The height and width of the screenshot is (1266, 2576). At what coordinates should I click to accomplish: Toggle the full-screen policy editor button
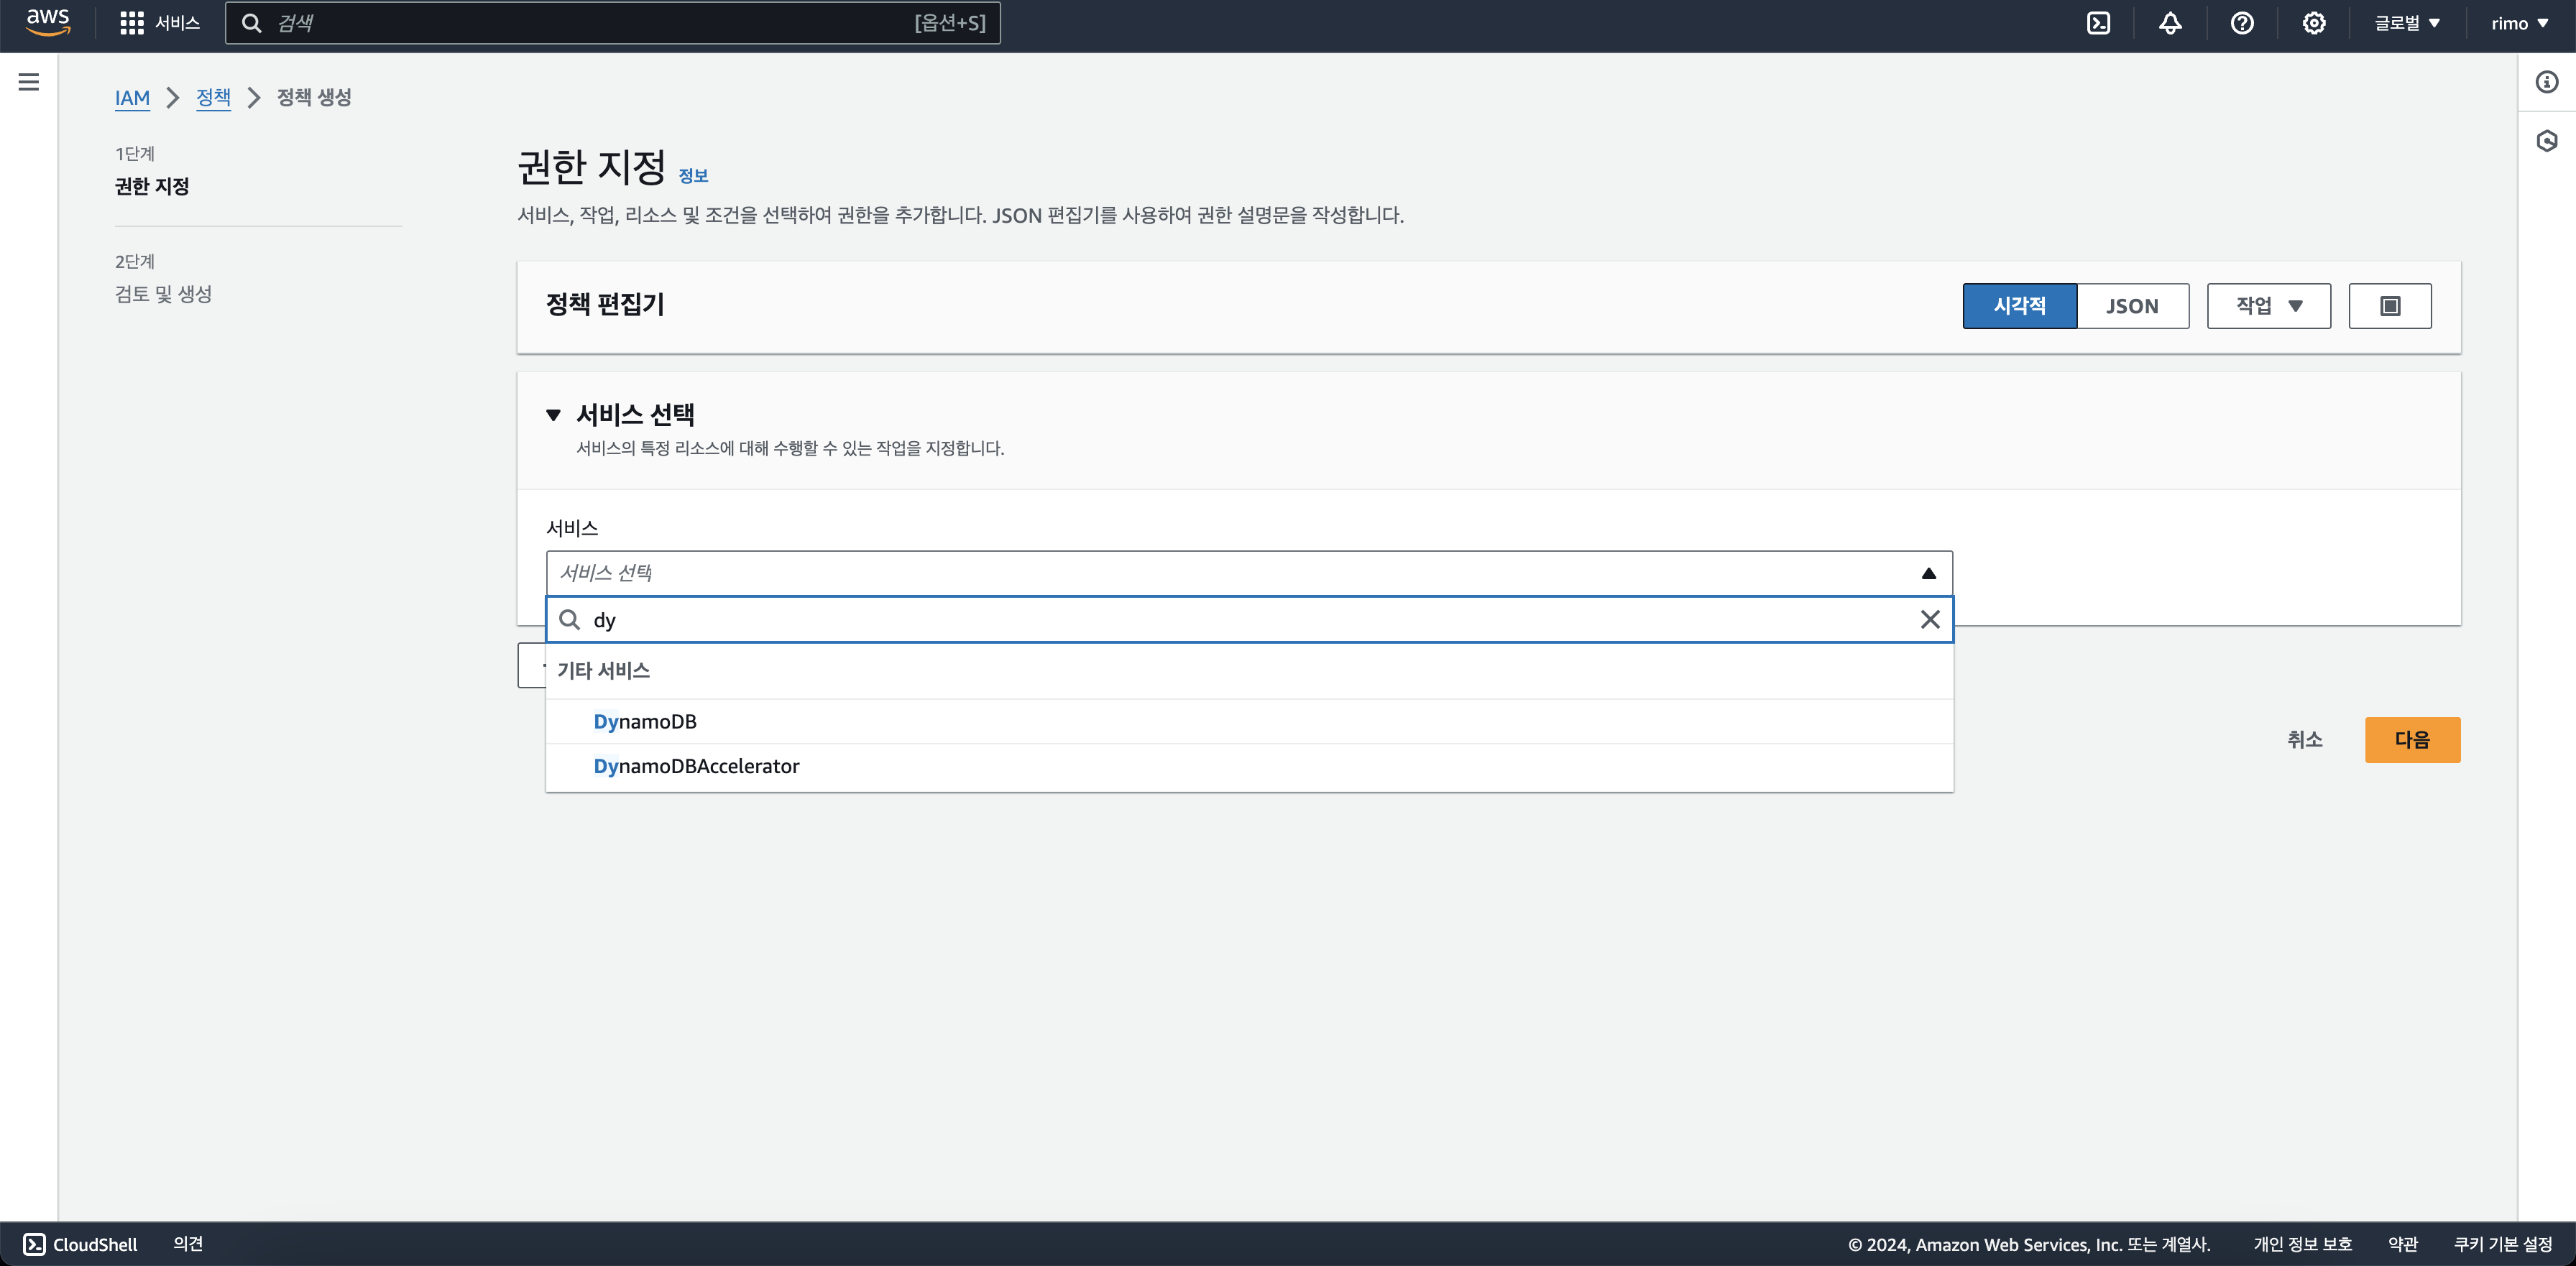point(2390,306)
